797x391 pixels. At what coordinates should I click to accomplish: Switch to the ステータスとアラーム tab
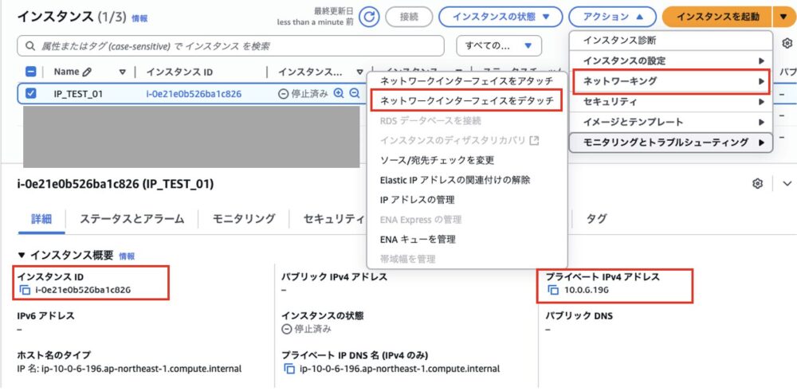point(132,218)
